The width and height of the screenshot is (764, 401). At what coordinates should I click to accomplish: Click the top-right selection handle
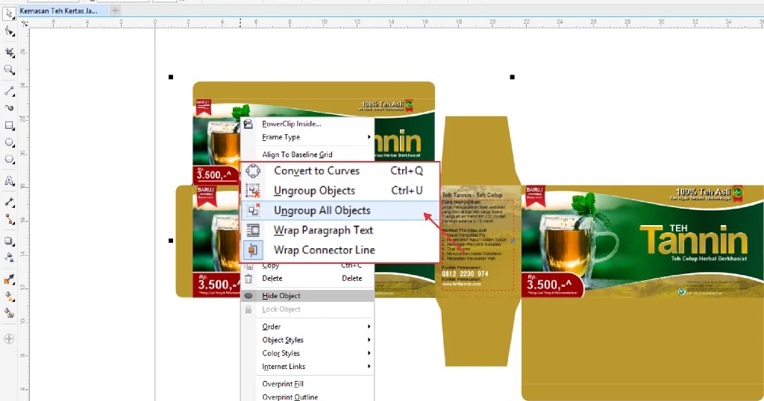[512, 77]
